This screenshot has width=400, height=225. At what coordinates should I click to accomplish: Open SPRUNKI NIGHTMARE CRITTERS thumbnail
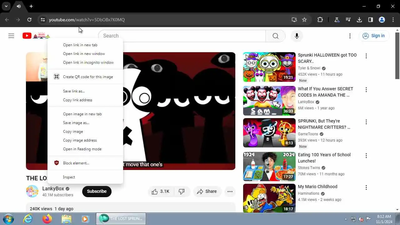tap(269, 133)
